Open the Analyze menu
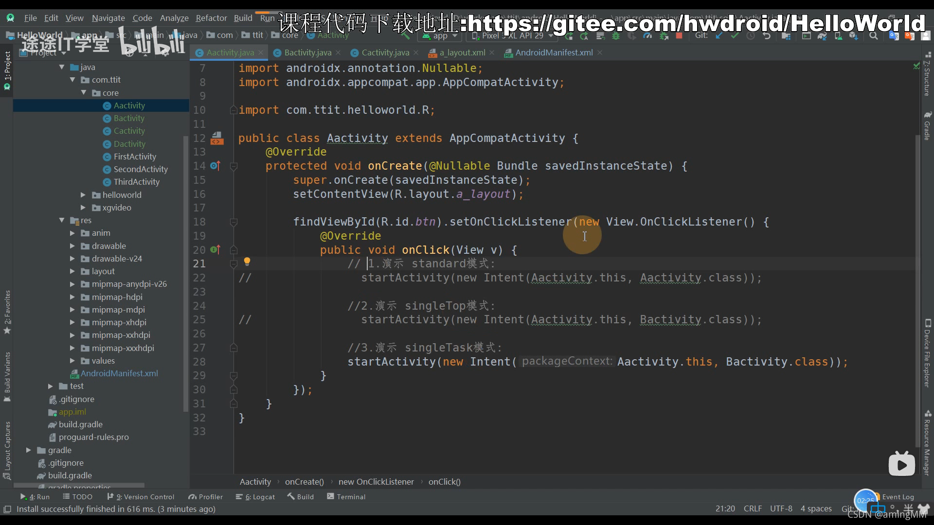 [x=174, y=18]
